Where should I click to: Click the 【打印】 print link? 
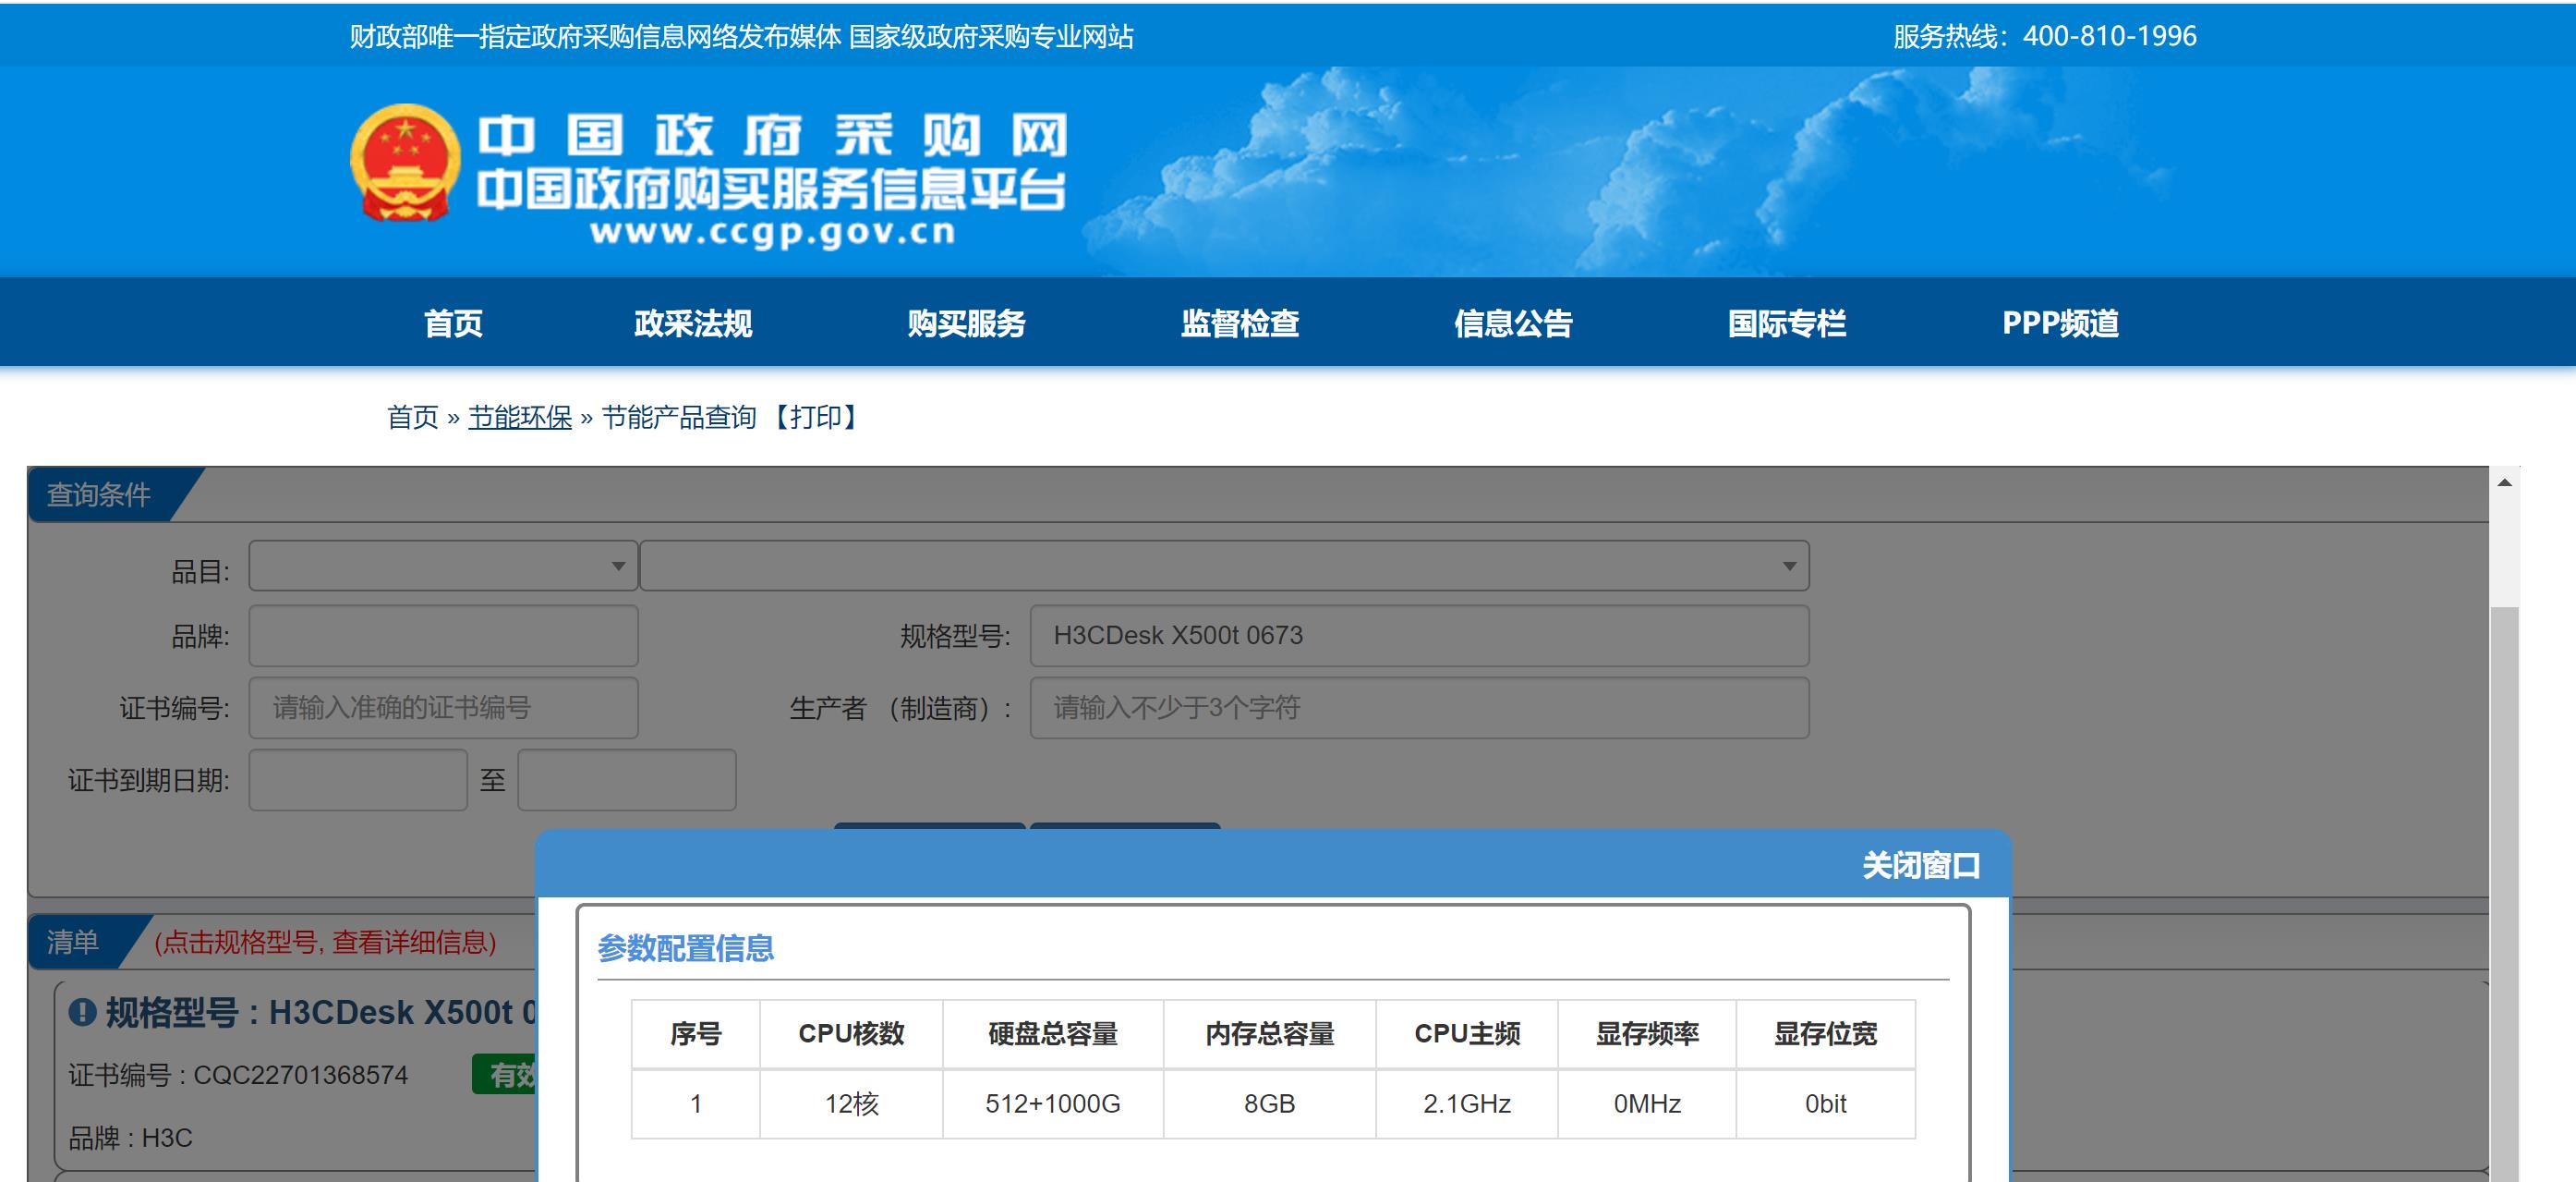(x=816, y=418)
